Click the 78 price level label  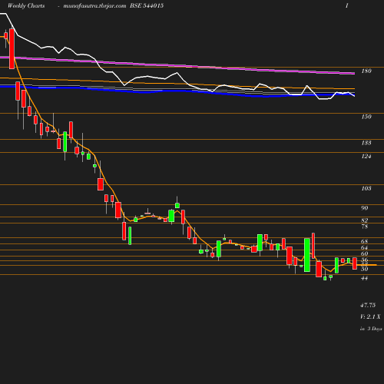click(x=365, y=227)
